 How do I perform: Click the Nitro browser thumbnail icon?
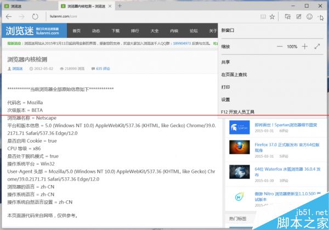pos(240,197)
